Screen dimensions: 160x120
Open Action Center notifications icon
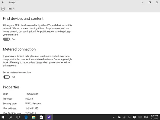click(134, 117)
